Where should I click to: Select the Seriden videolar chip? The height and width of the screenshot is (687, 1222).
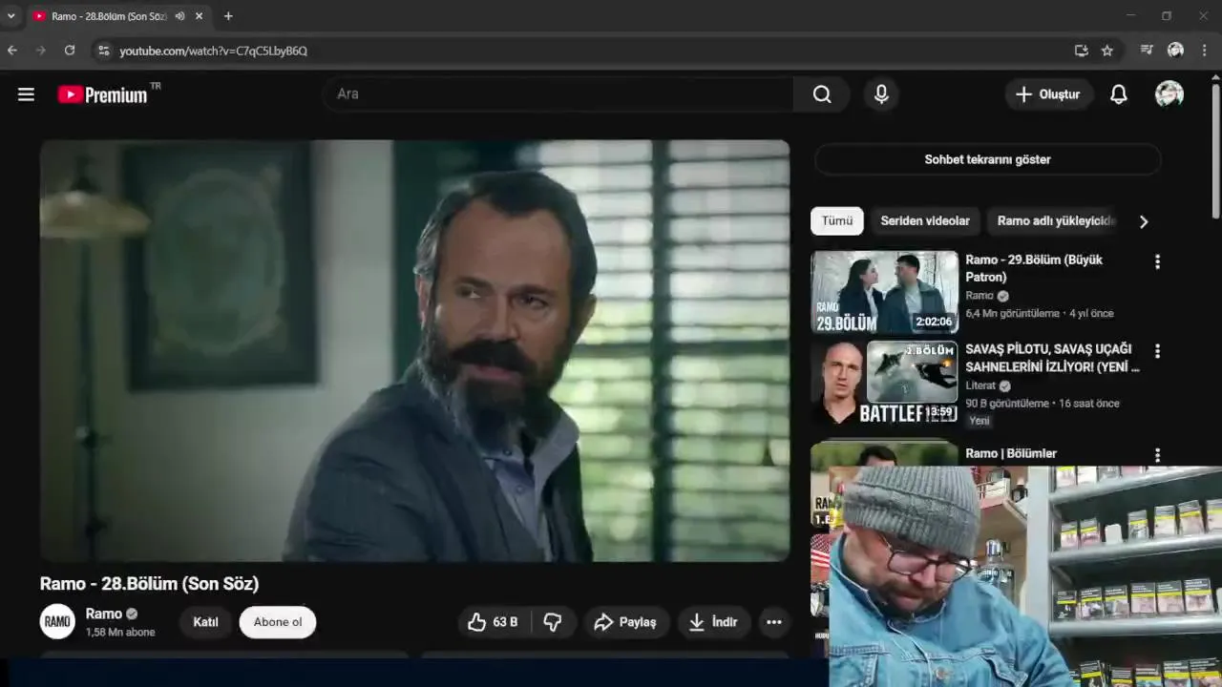(925, 221)
